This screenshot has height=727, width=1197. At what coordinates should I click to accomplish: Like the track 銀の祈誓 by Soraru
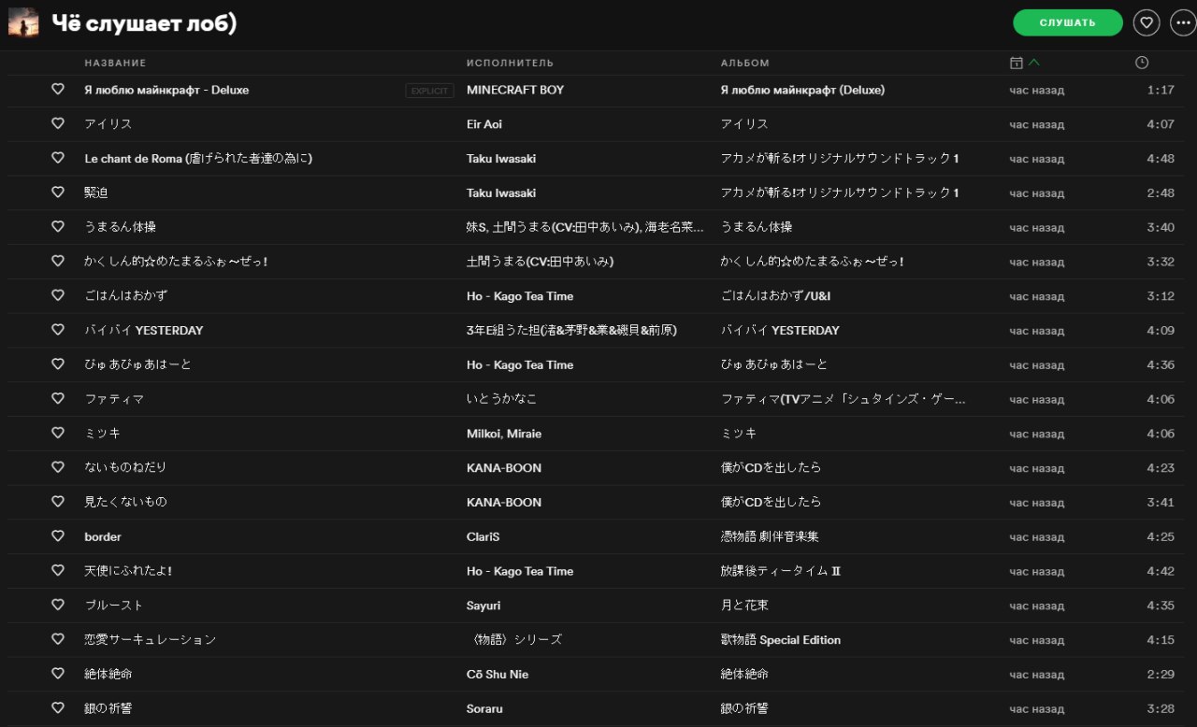pos(58,708)
